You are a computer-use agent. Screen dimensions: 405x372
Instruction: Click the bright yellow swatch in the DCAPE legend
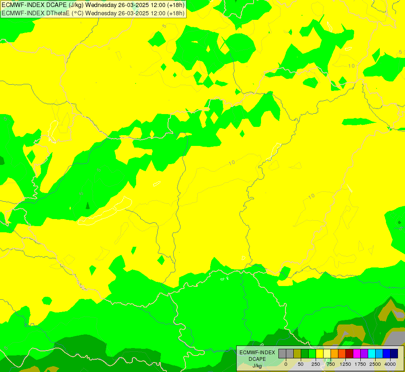coord(320,354)
